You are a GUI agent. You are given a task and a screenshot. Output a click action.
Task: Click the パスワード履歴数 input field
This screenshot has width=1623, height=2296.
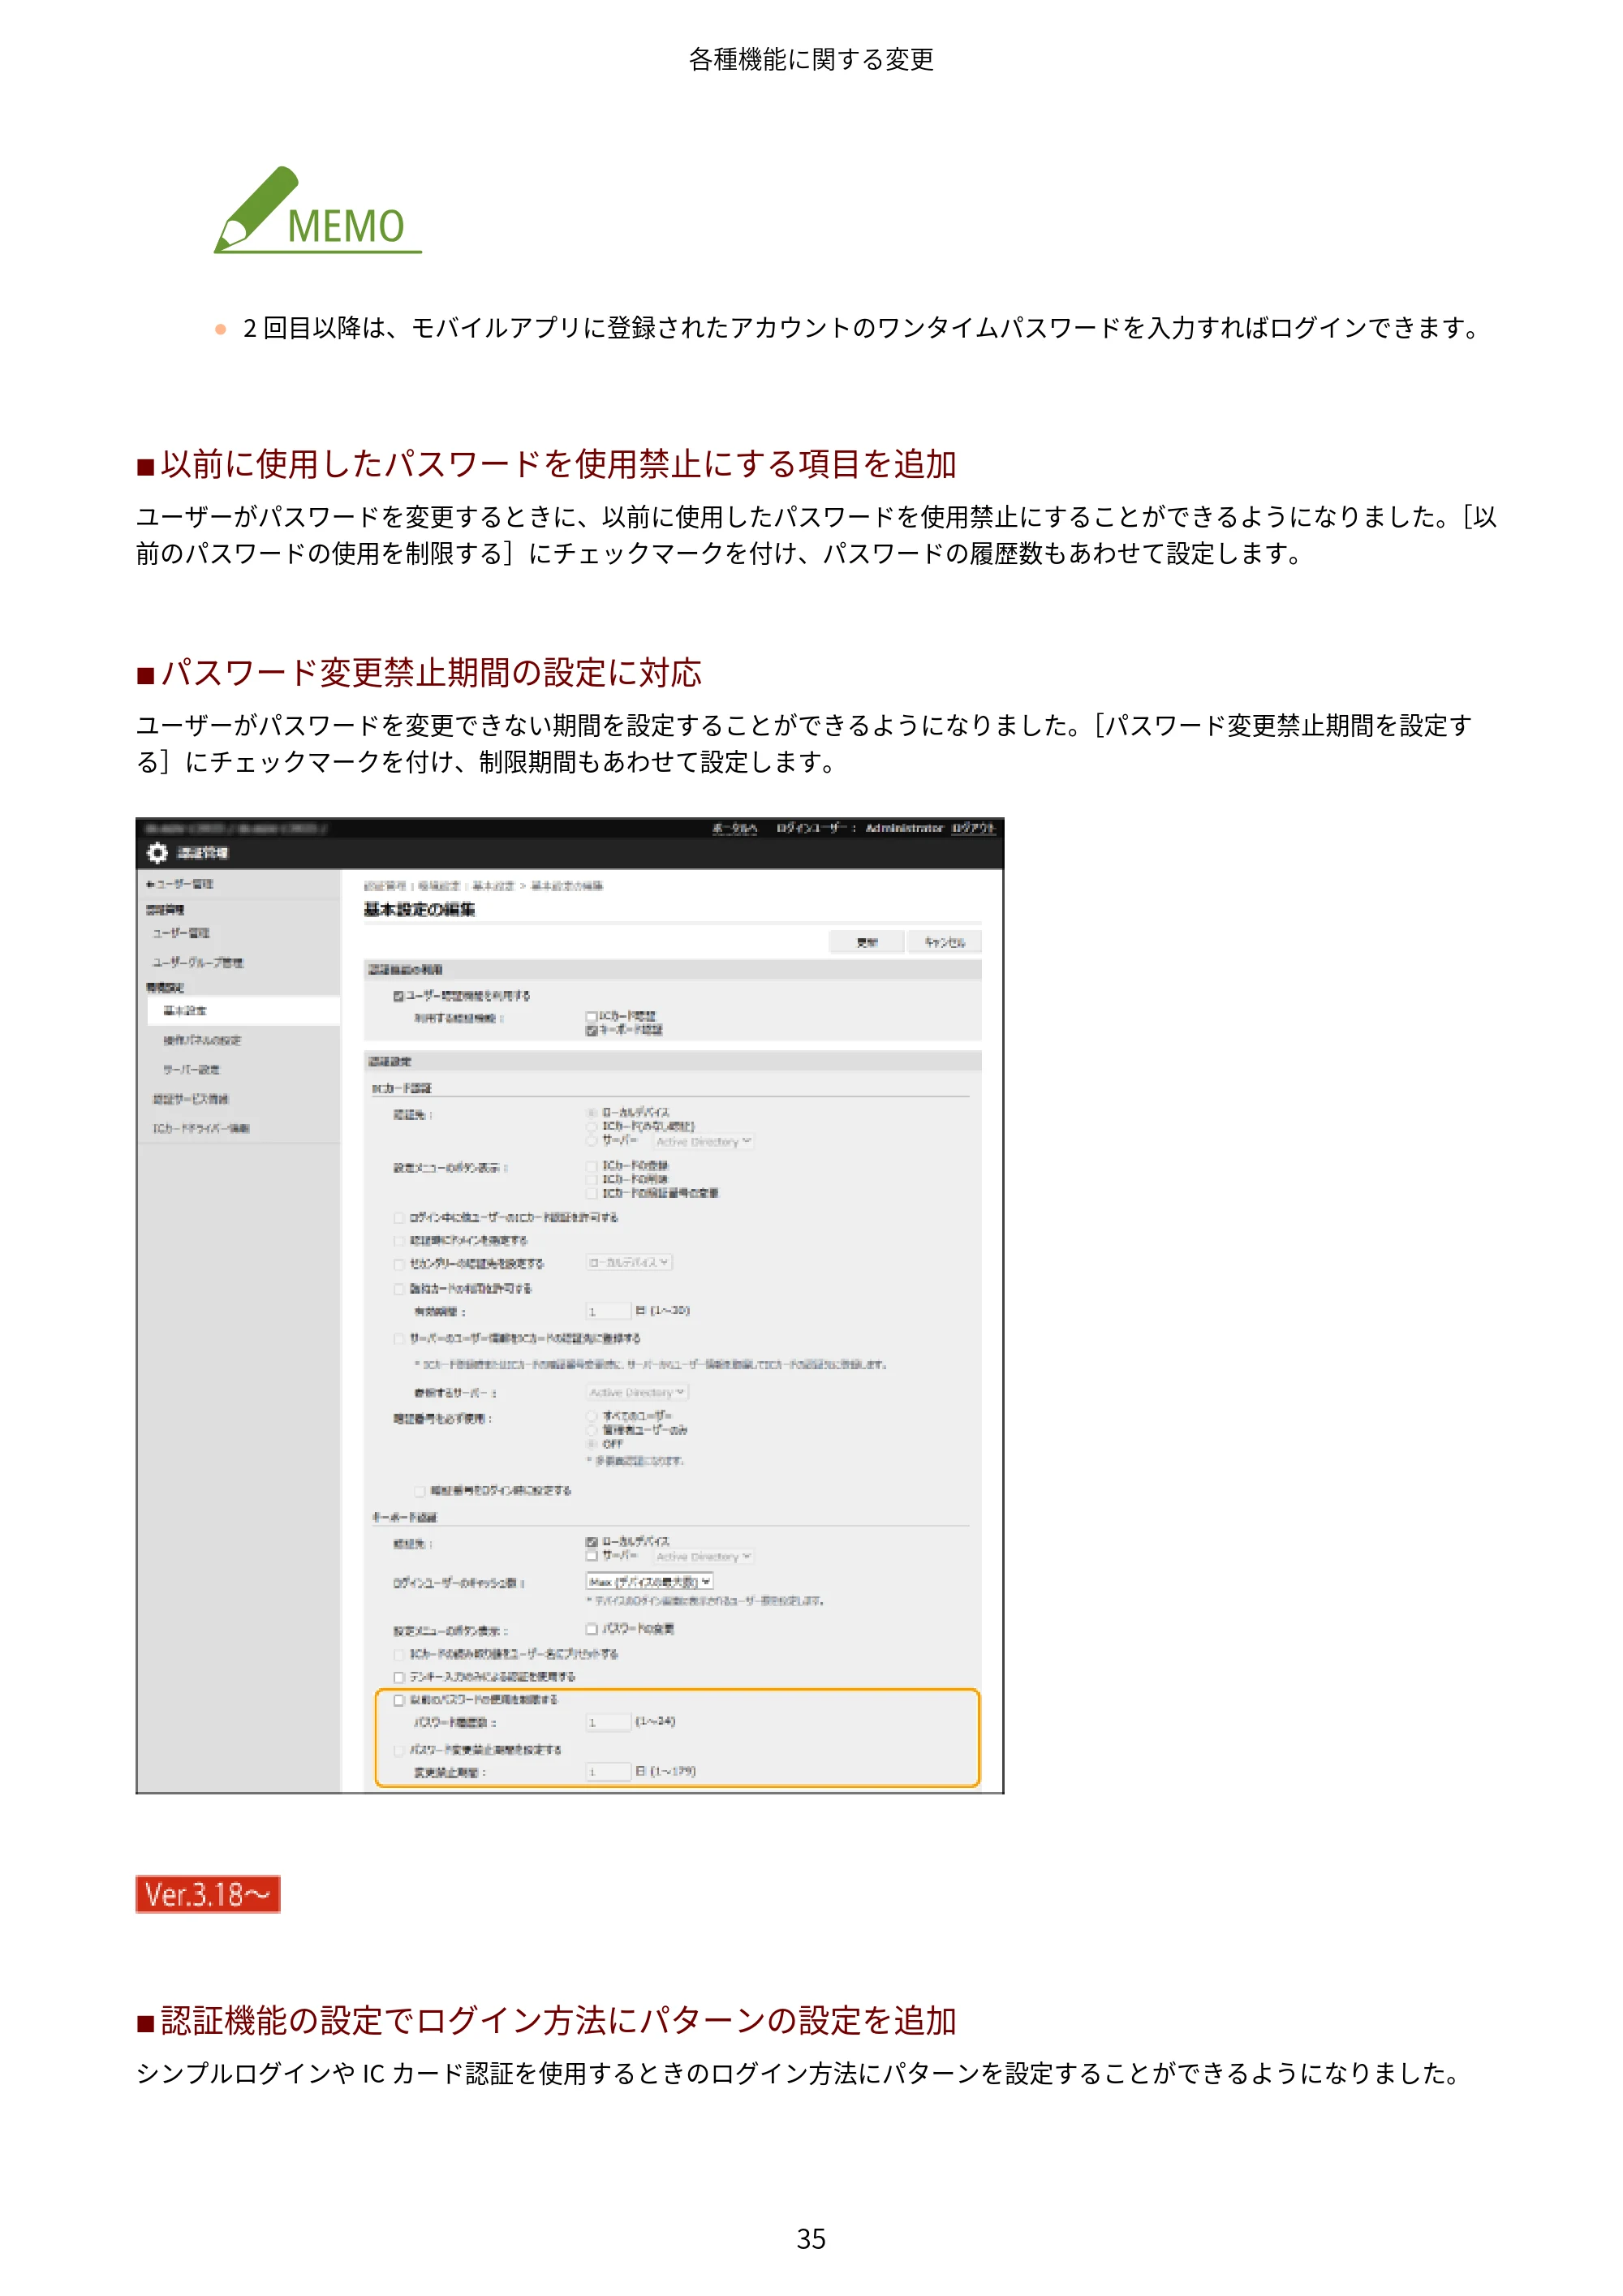[x=608, y=1722]
